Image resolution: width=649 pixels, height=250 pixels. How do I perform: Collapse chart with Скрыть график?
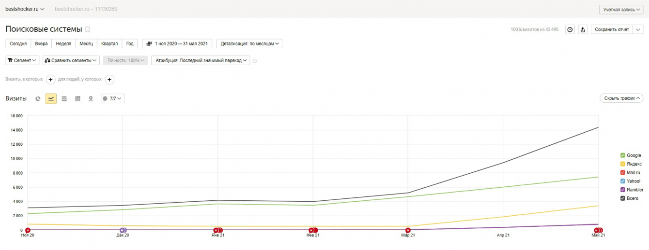(x=621, y=98)
